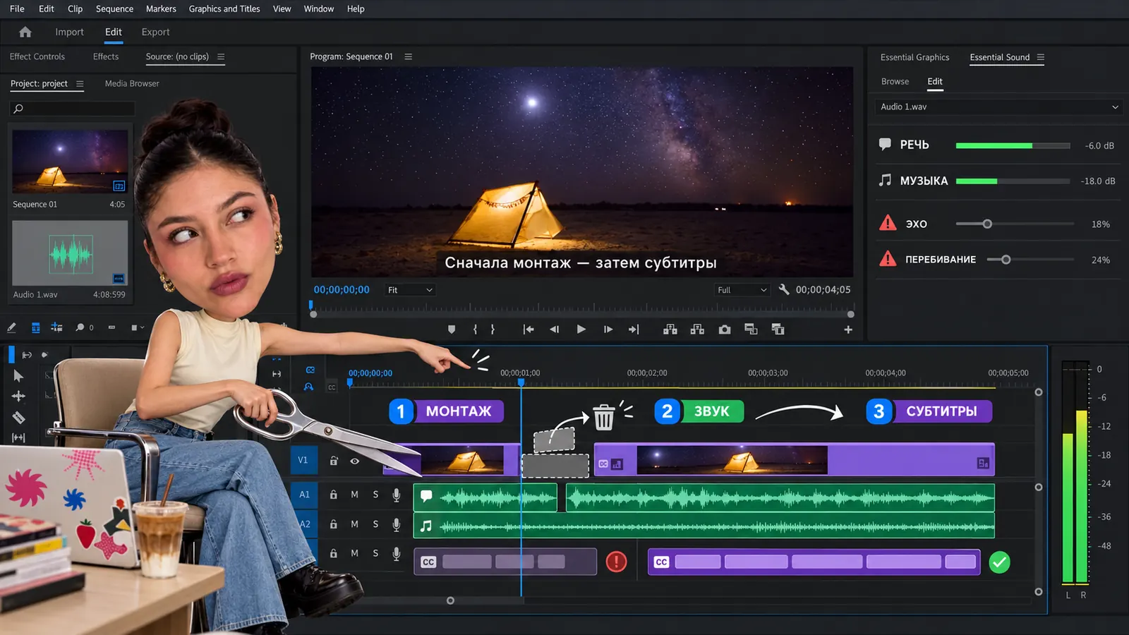Open the Graphics and Titles menu
1129x635 pixels.
pyautogui.click(x=224, y=8)
